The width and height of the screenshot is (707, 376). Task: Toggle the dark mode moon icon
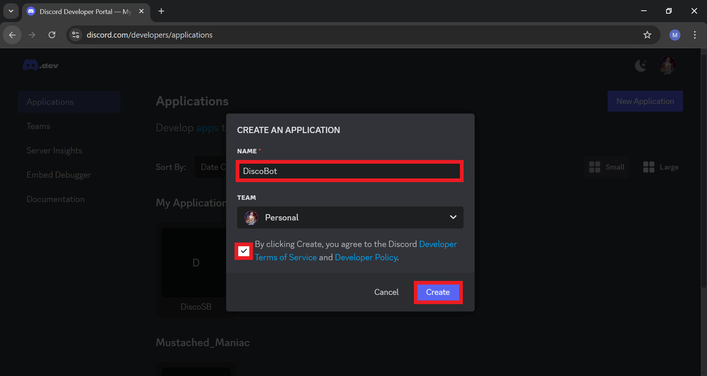click(x=641, y=66)
